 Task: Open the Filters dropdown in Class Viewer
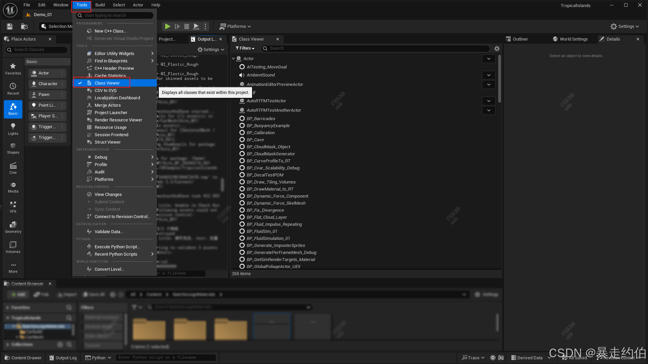click(245, 48)
